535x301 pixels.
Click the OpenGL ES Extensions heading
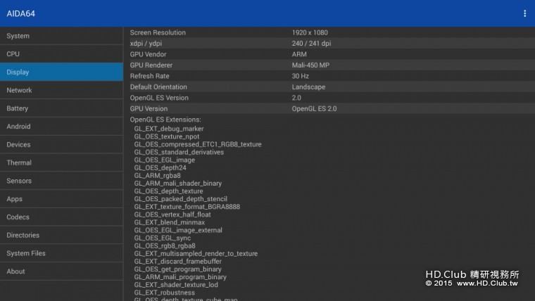point(165,120)
